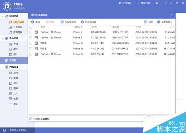Click backup icon in the 182.78 MB row
Viewport: 186px width, 133px height.
pyautogui.click(x=36, y=49)
